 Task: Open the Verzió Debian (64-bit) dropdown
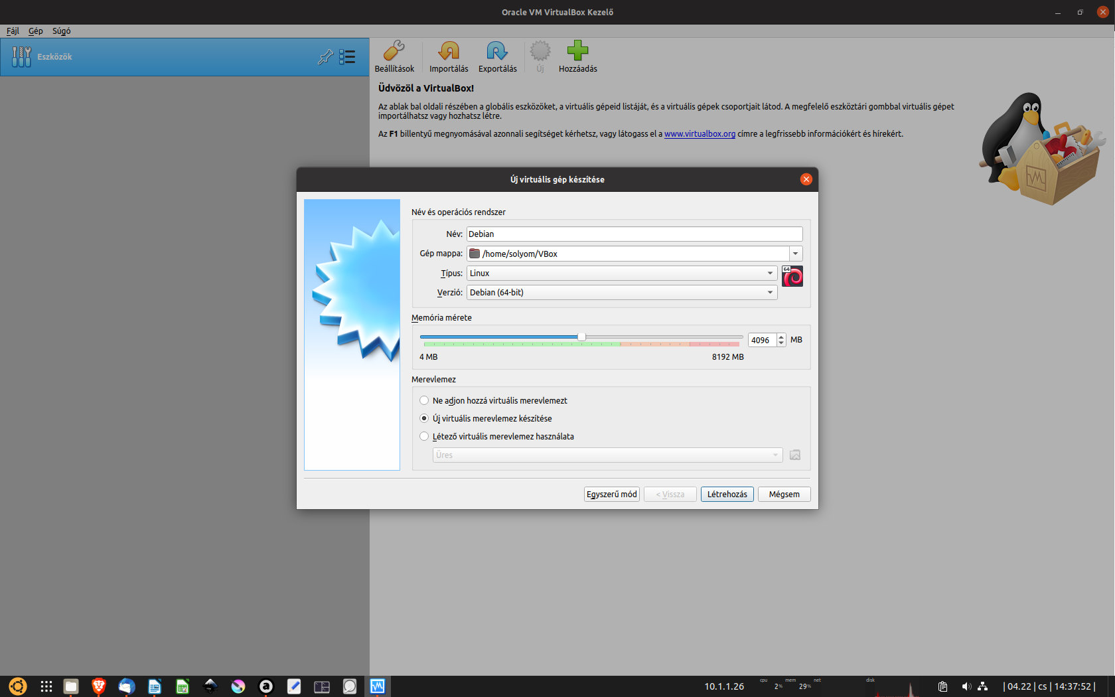[x=622, y=292]
